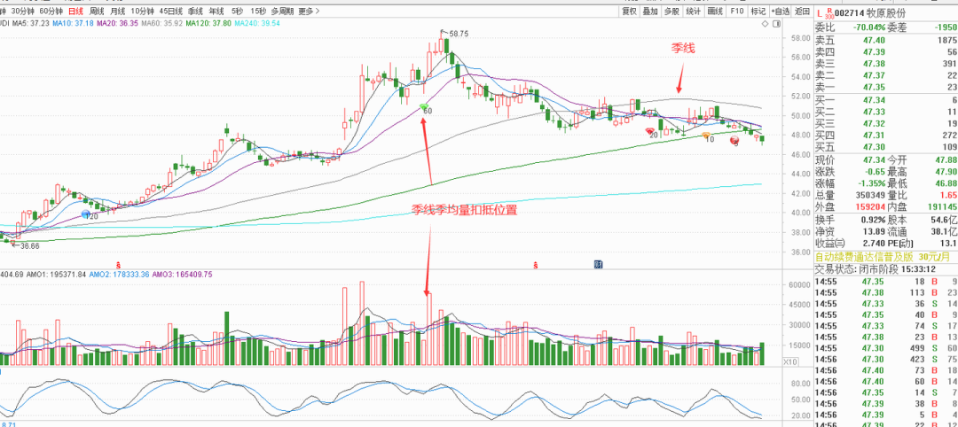
Task: Open the 多周期 multi-period view
Action: tap(283, 12)
